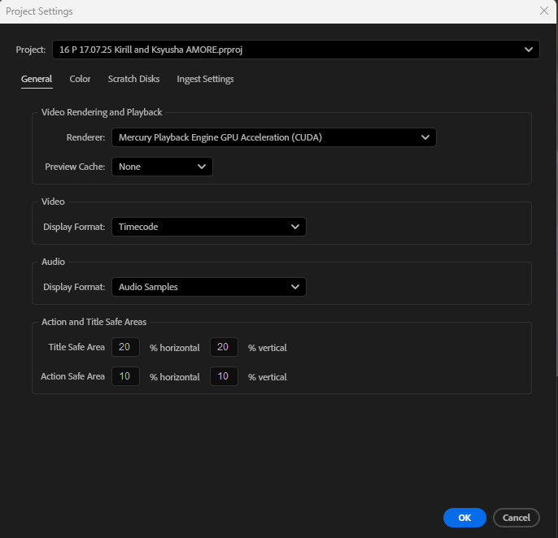This screenshot has width=558, height=538.
Task: Click Action Safe Area vertical percent field
Action: point(224,376)
